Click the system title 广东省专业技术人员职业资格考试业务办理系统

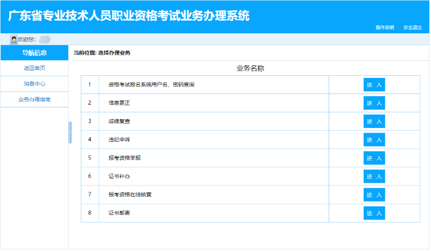129,16
